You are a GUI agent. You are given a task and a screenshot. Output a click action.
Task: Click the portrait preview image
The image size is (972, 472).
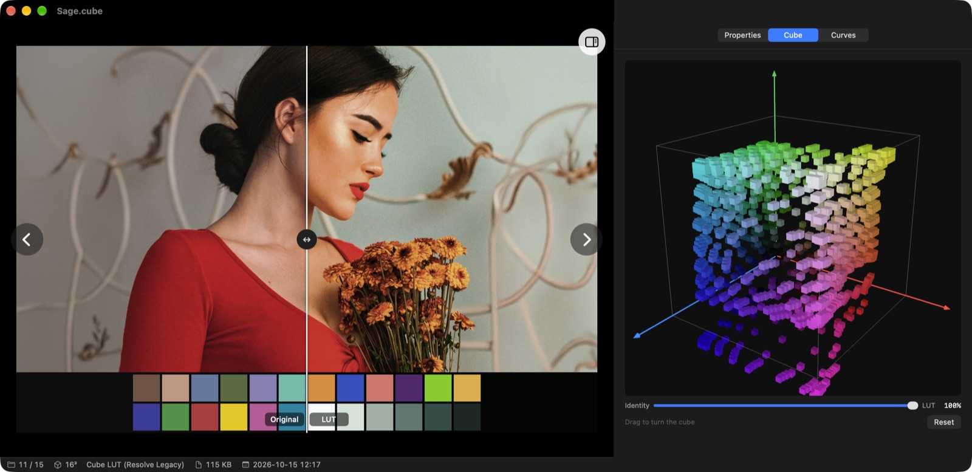coord(307,209)
